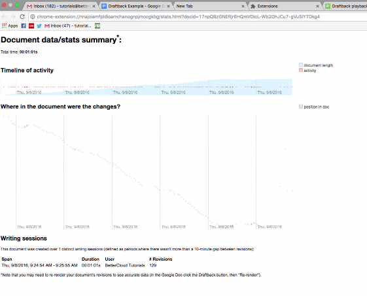Open the Apps bookmark shortcut

(10, 25)
